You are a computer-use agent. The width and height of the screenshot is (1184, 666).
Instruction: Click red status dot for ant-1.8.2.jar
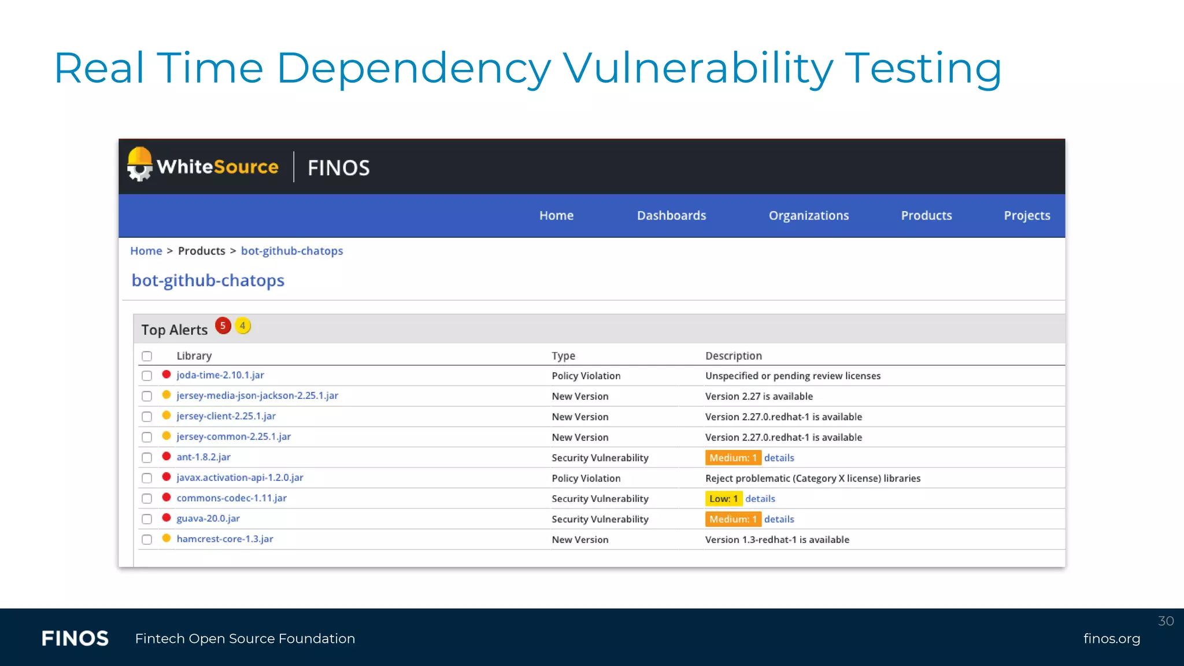pos(166,457)
